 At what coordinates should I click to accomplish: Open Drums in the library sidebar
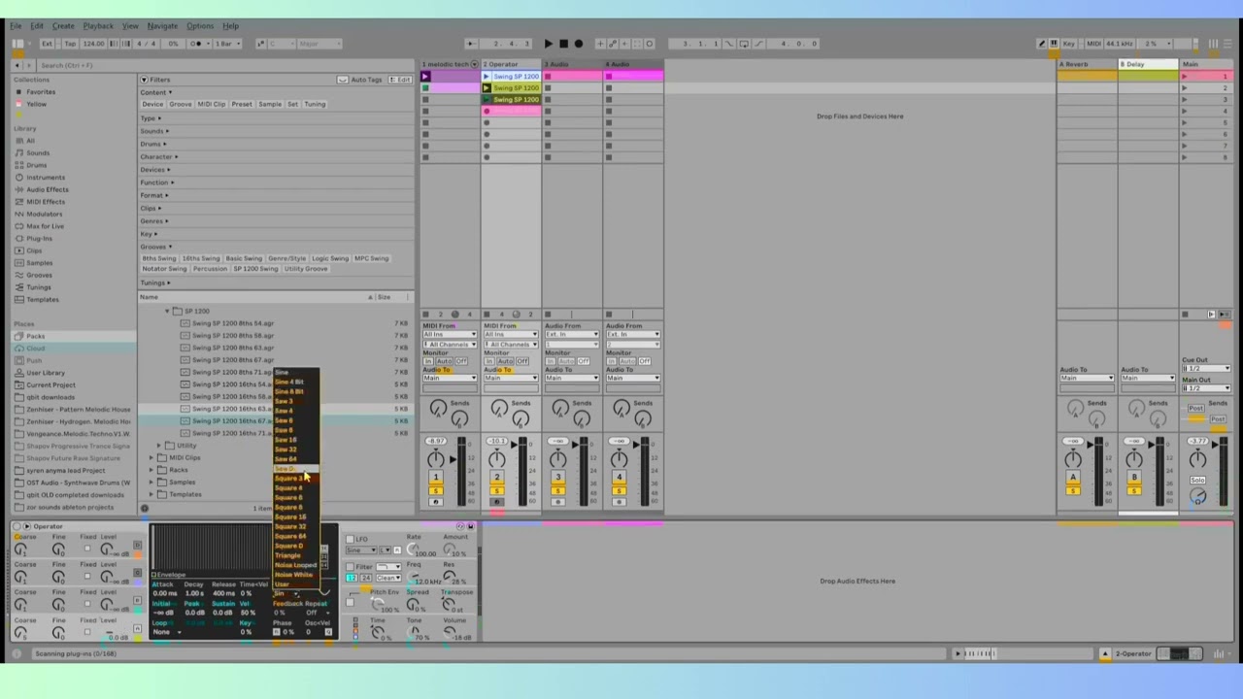point(37,165)
